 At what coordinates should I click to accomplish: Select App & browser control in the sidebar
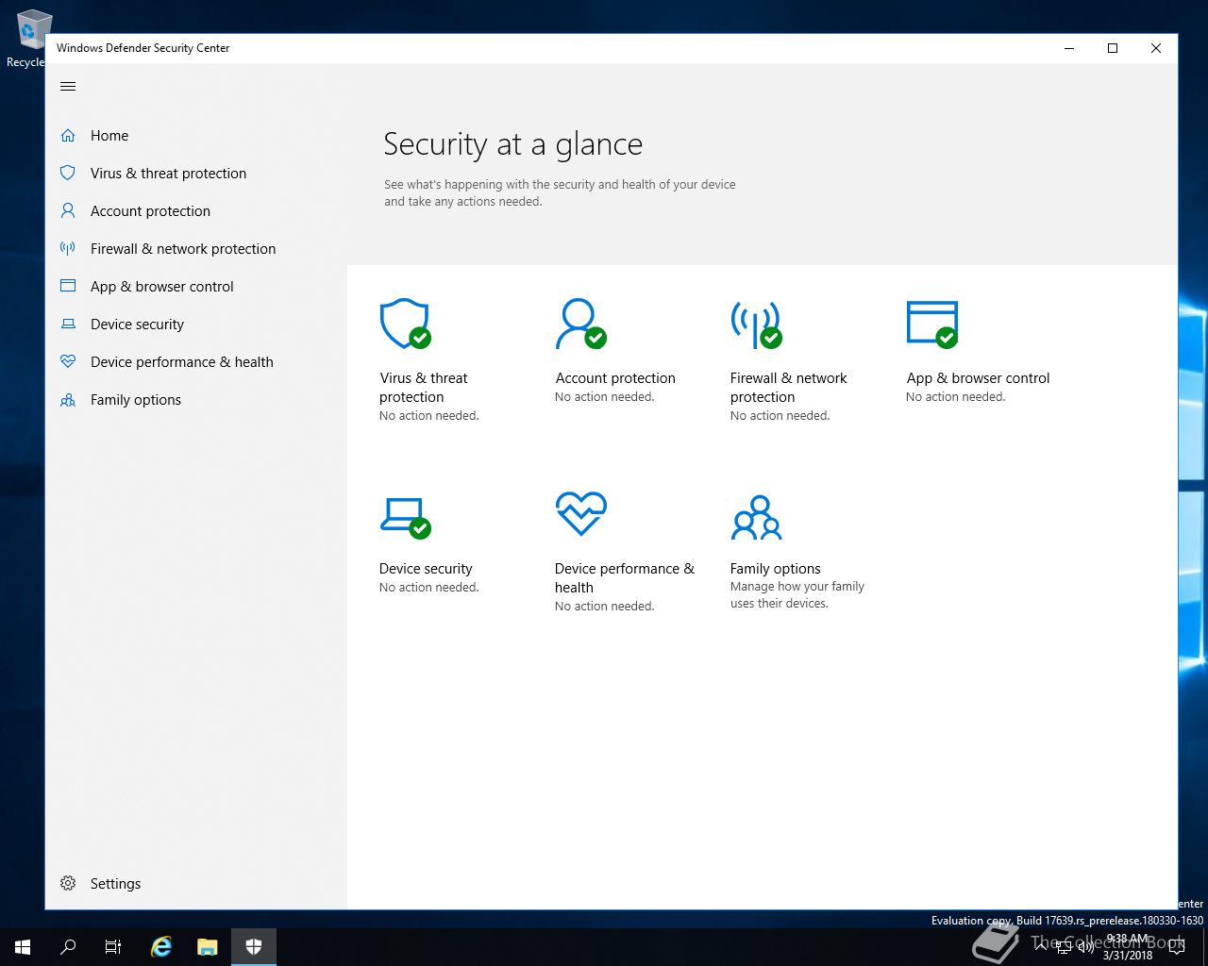(x=161, y=287)
